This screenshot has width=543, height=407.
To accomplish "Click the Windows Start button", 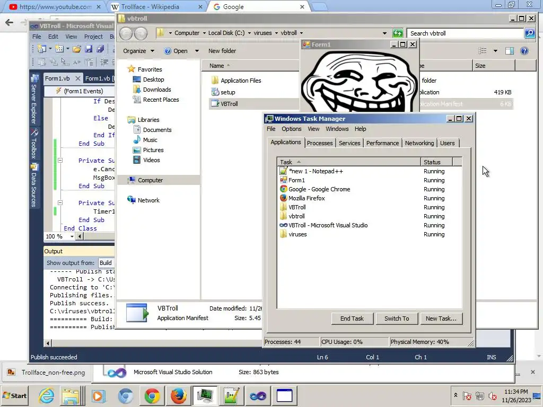I will point(14,395).
